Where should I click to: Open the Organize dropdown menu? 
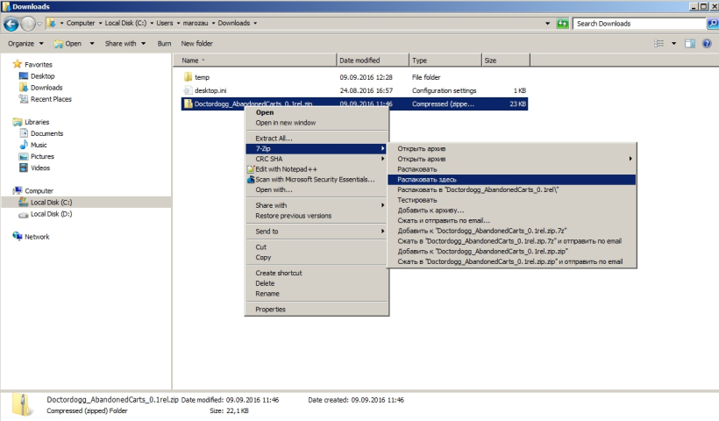(26, 43)
